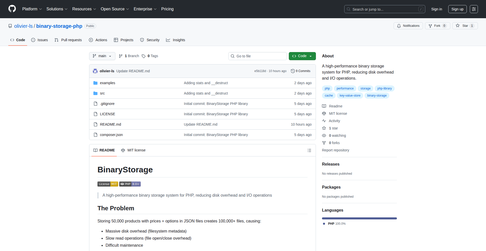Click the Go to file search field

point(257,56)
